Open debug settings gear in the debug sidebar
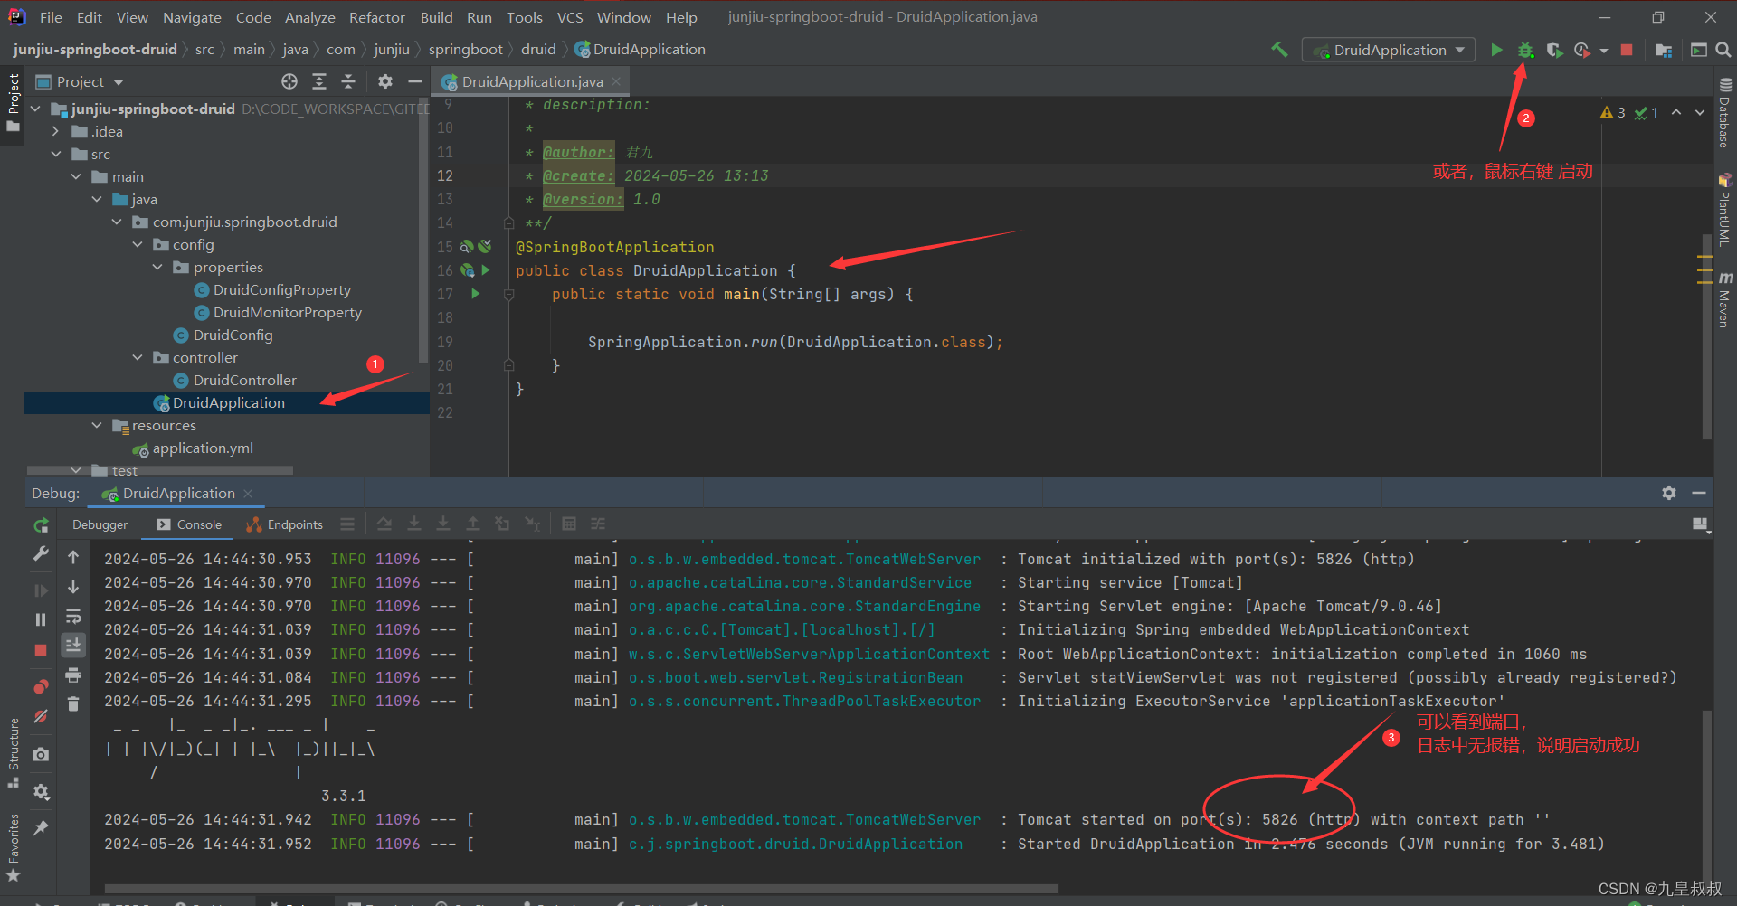 coord(41,792)
